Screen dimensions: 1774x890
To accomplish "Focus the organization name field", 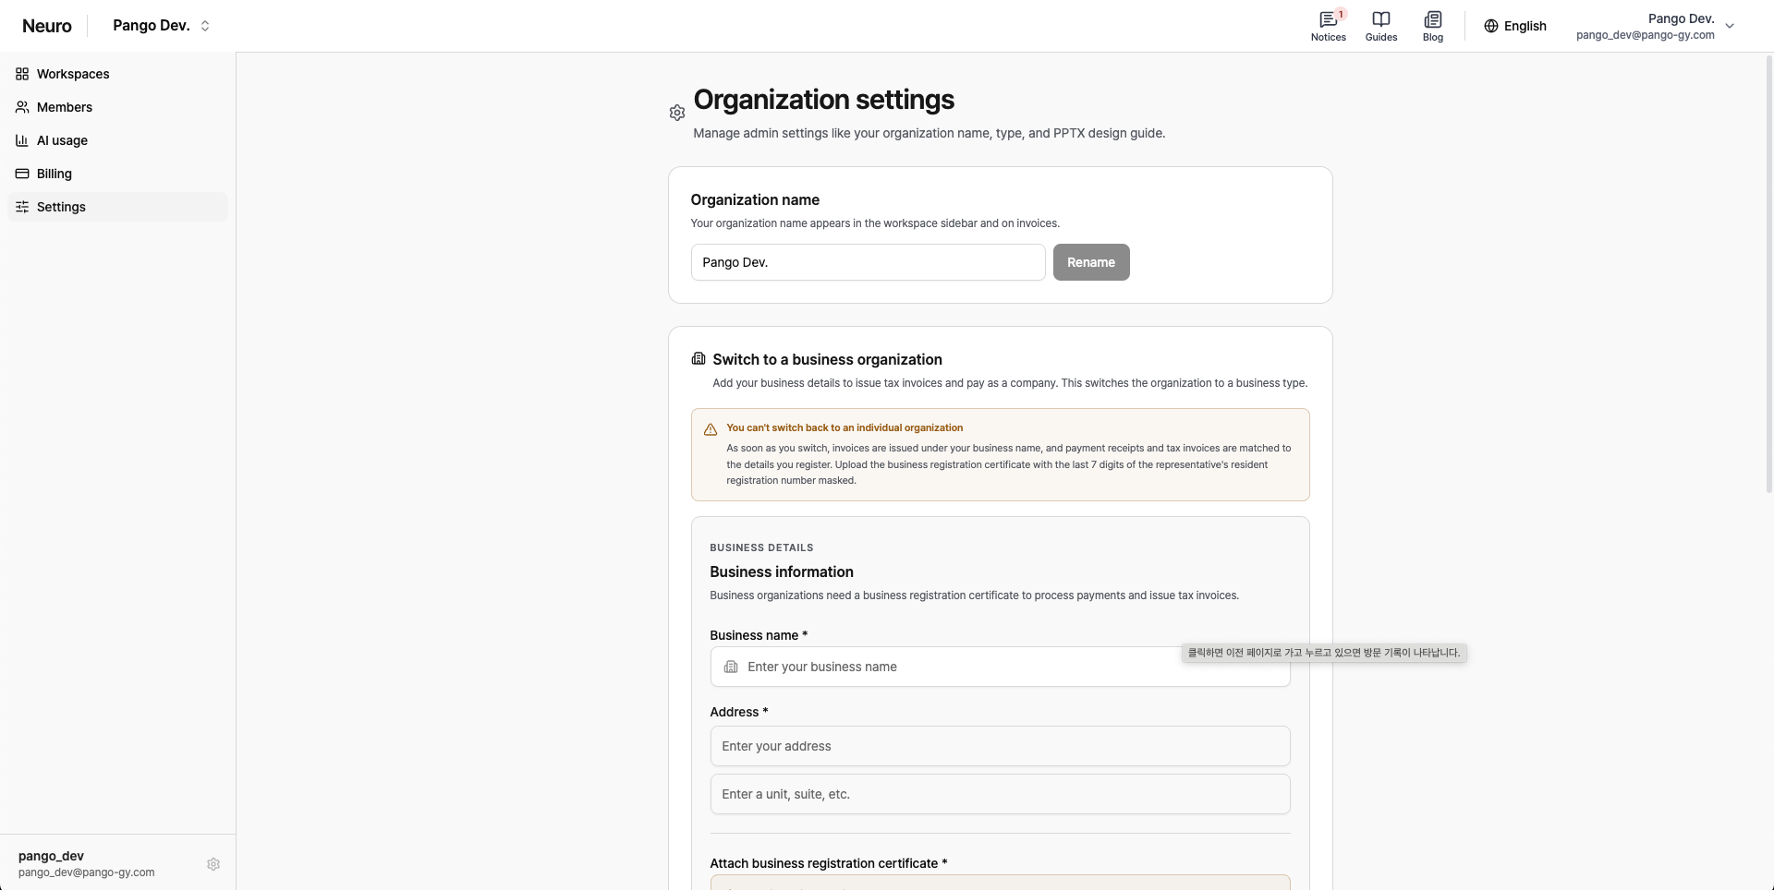I will [x=868, y=262].
